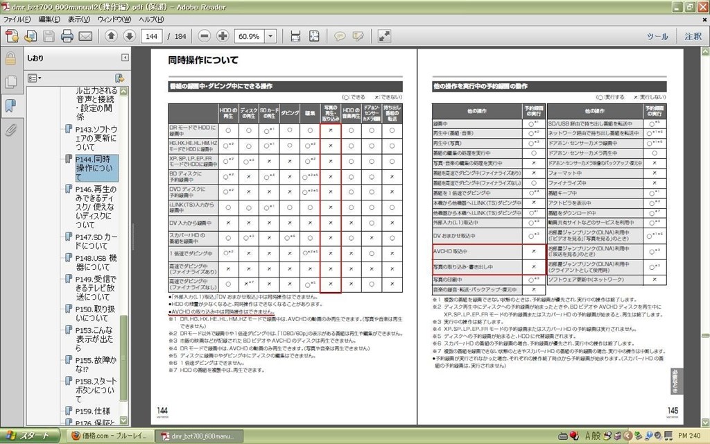Click the security lock icon in navigation pane
The width and height of the screenshot is (710, 444).
pos(10,58)
